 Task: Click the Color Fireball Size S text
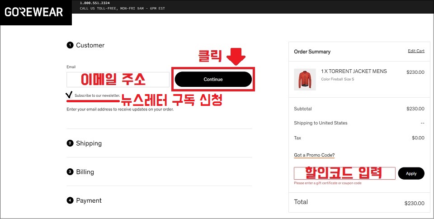tap(338, 79)
